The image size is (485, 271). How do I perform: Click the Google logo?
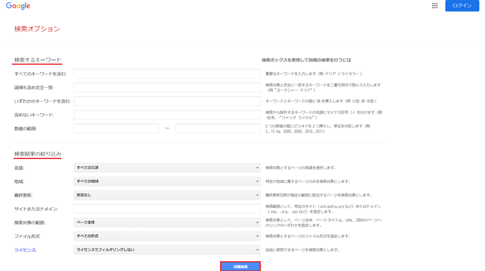click(18, 6)
